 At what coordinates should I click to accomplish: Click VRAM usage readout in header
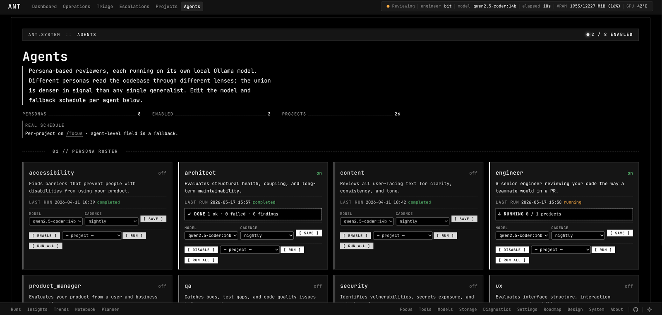coord(588,6)
